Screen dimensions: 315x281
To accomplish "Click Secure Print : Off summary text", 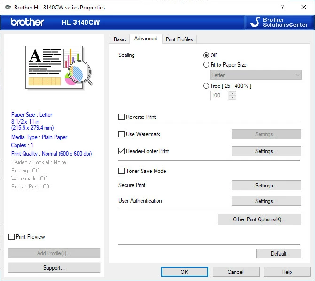I will coord(31,187).
